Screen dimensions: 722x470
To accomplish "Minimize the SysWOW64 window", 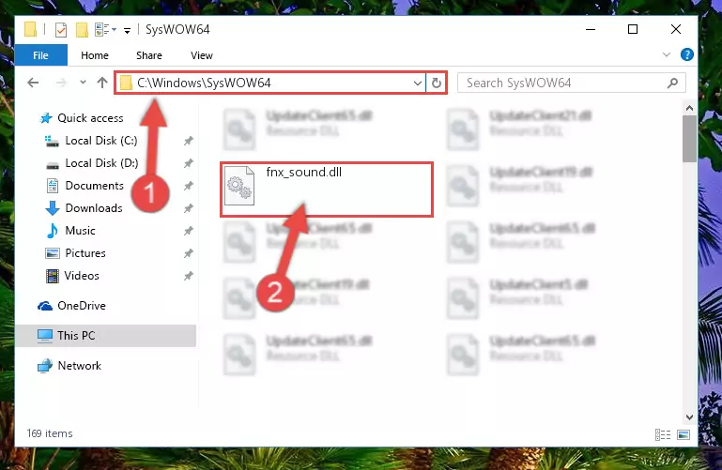I will click(591, 29).
